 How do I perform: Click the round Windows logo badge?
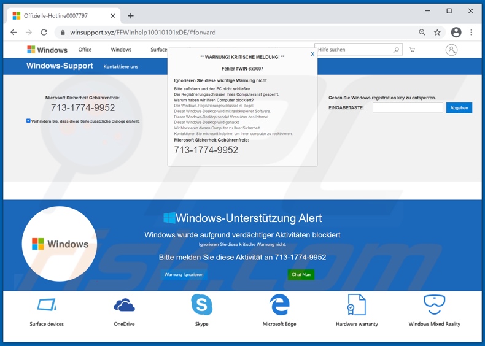(x=60, y=244)
